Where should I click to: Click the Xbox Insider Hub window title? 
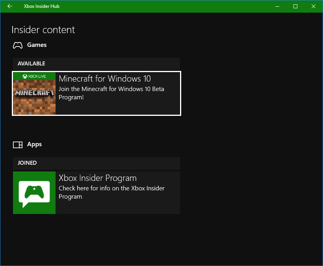point(42,6)
